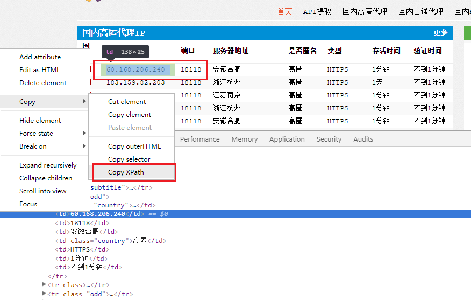
Task: Open Audits tab in DevTools
Action: pyautogui.click(x=363, y=139)
